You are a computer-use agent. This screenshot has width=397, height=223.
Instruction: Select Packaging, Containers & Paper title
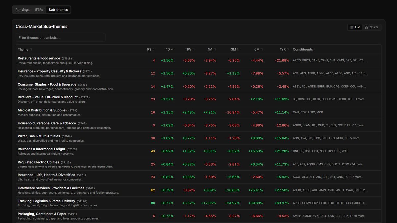42,214
